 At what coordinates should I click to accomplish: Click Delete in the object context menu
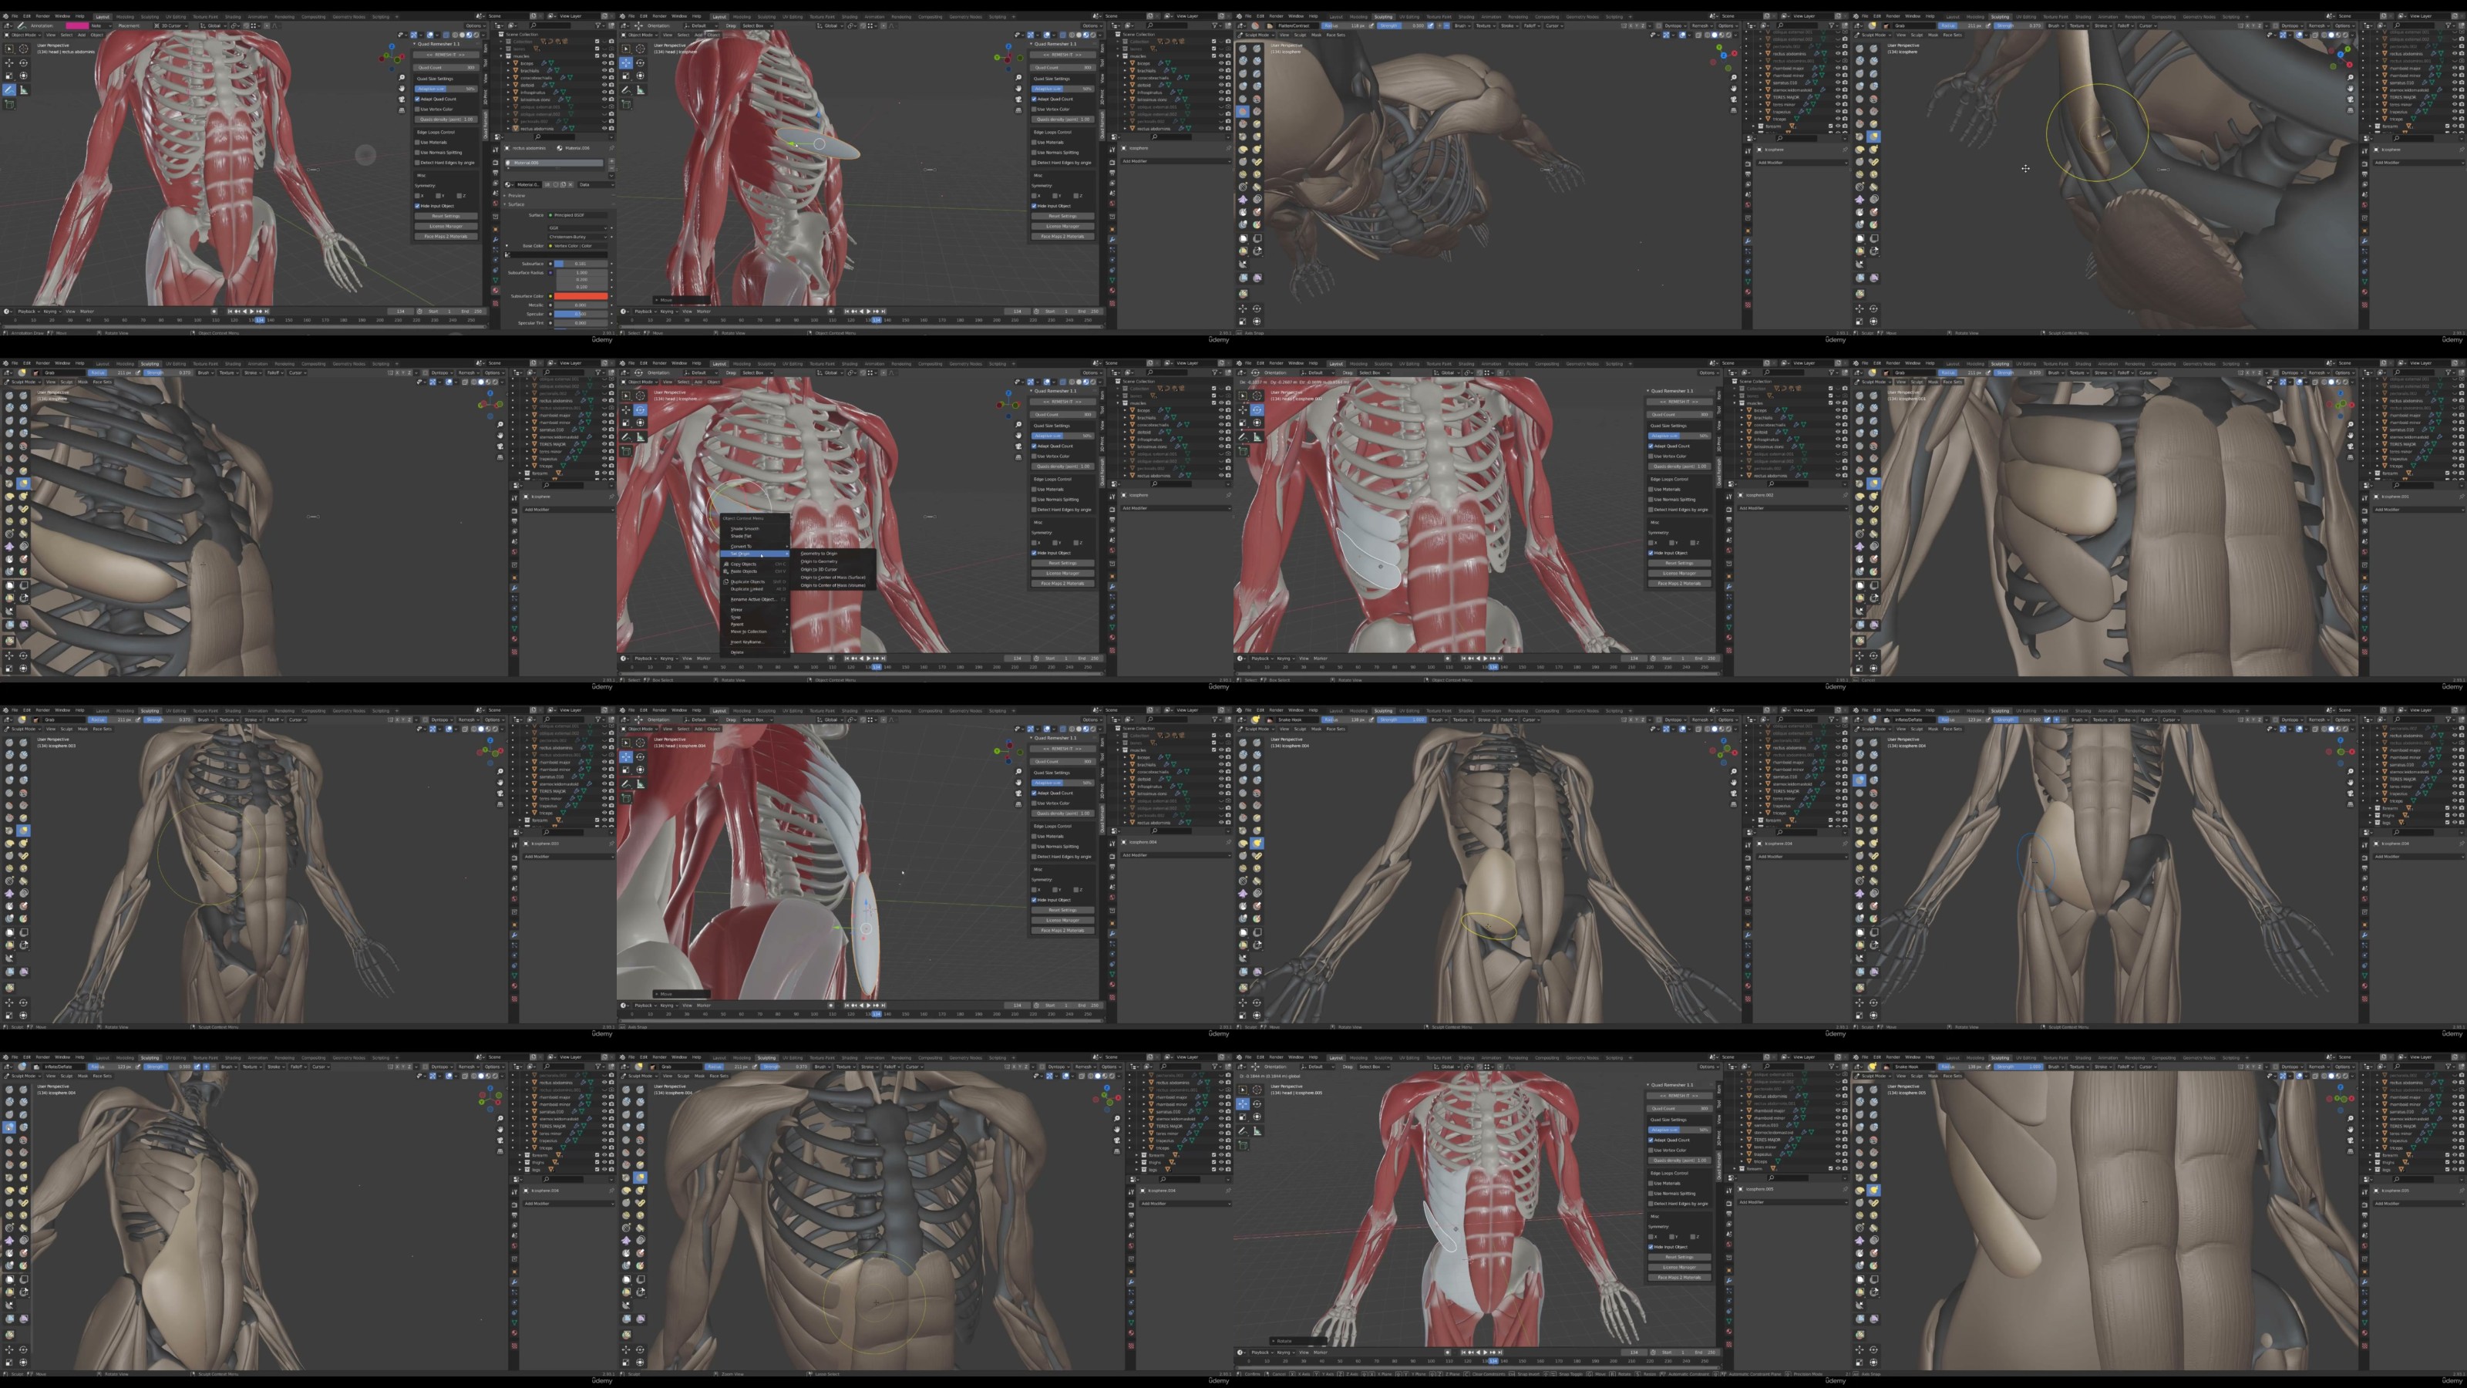coord(738,652)
